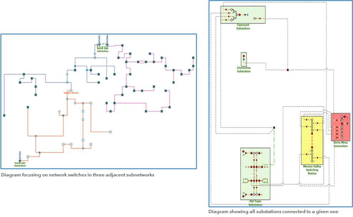Select the green transformer icon in Old Town Substation
The height and width of the screenshot is (217, 353).
click(245, 180)
